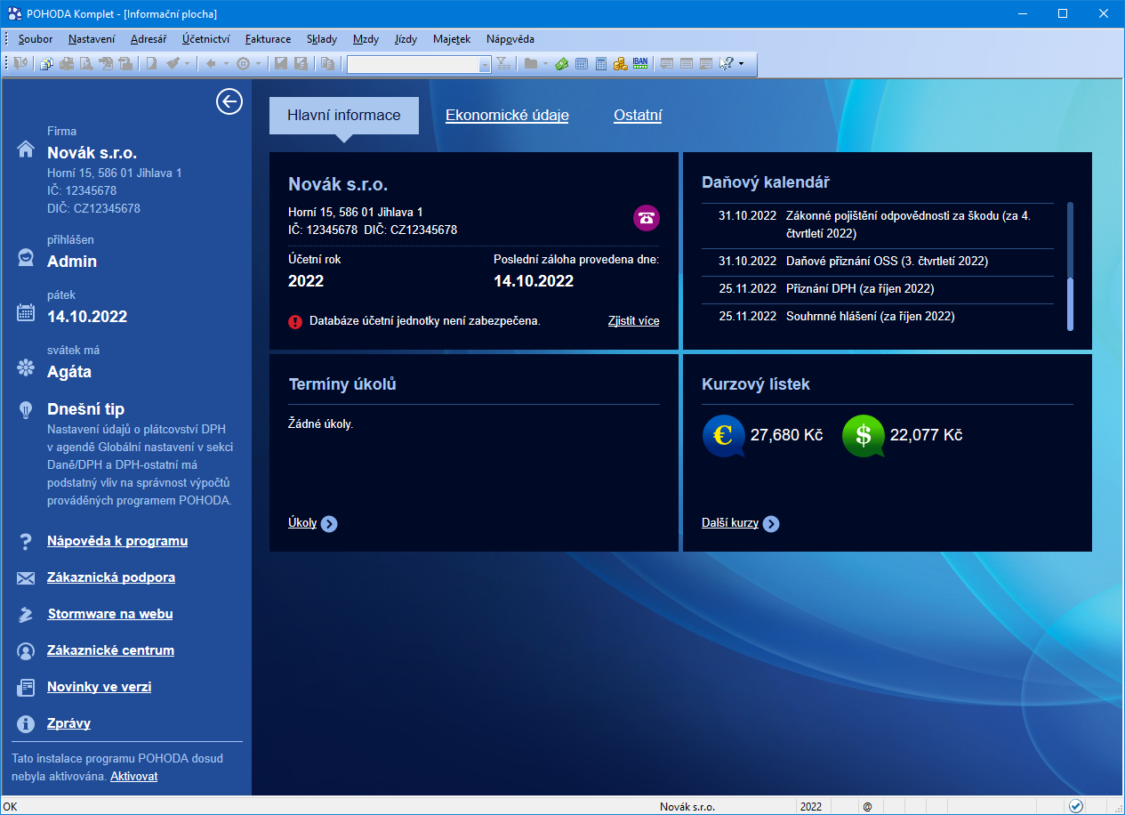This screenshot has height=815, width=1125.
Task: Open the IBAN tool in toolbar
Action: 640,64
